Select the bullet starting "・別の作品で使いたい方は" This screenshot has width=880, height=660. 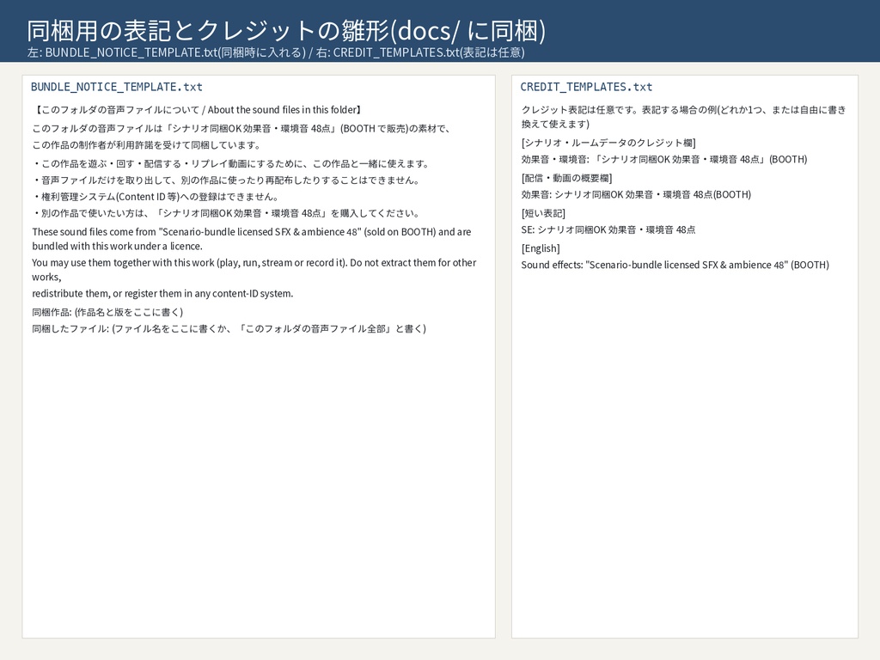tap(227, 213)
